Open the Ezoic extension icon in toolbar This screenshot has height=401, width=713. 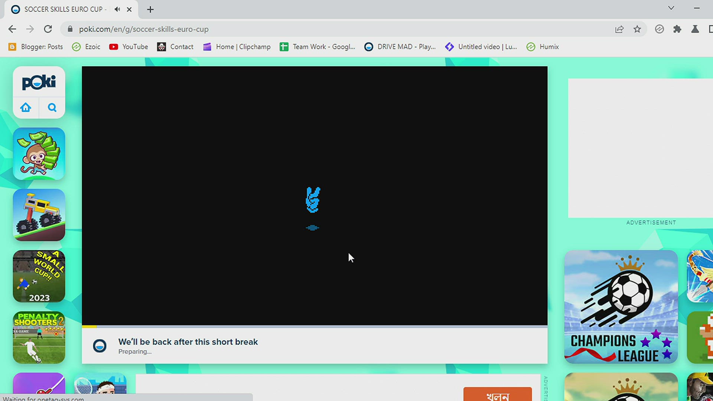coord(659,29)
